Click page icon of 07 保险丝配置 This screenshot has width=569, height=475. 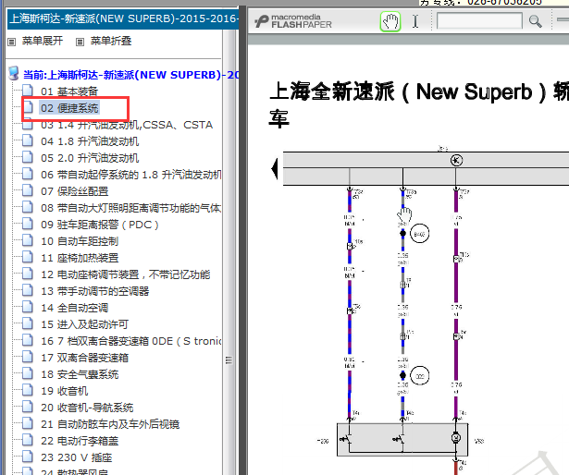pyautogui.click(x=28, y=190)
